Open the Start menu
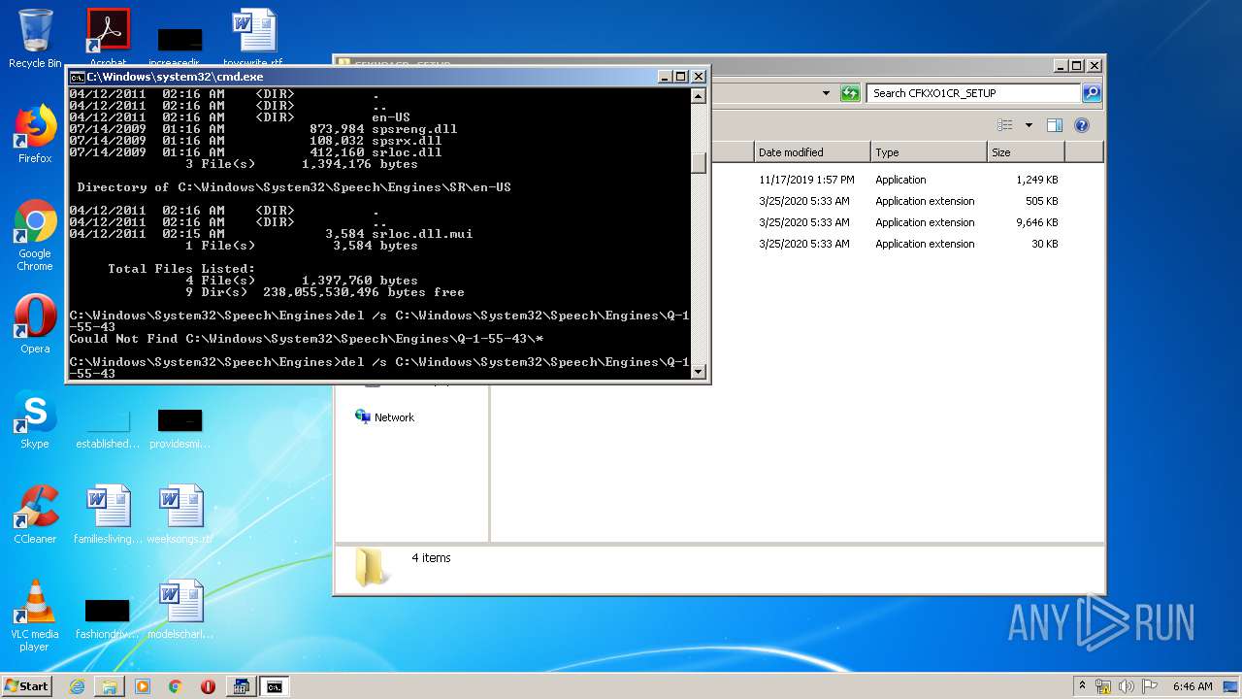The image size is (1242, 699). [26, 686]
